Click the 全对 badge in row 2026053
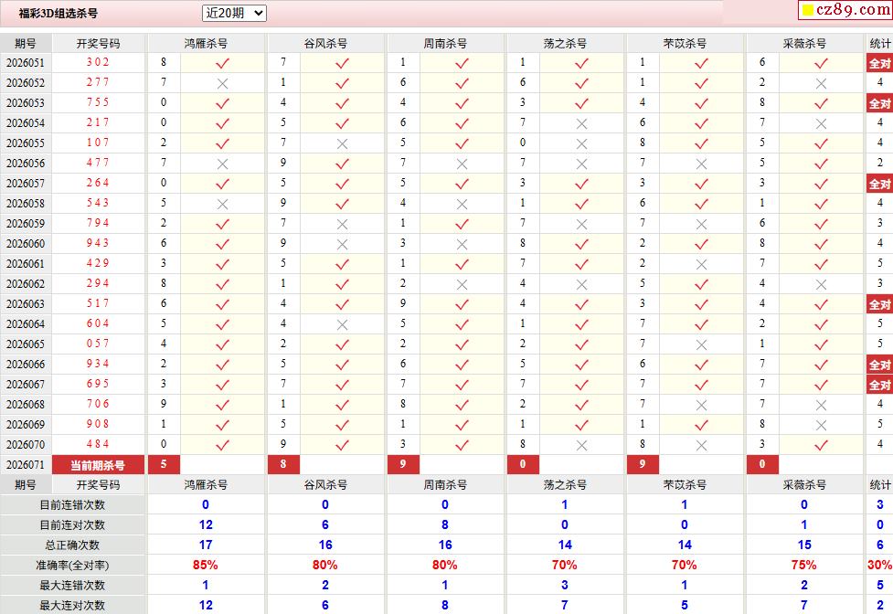This screenshot has height=614, width=893. [x=879, y=103]
